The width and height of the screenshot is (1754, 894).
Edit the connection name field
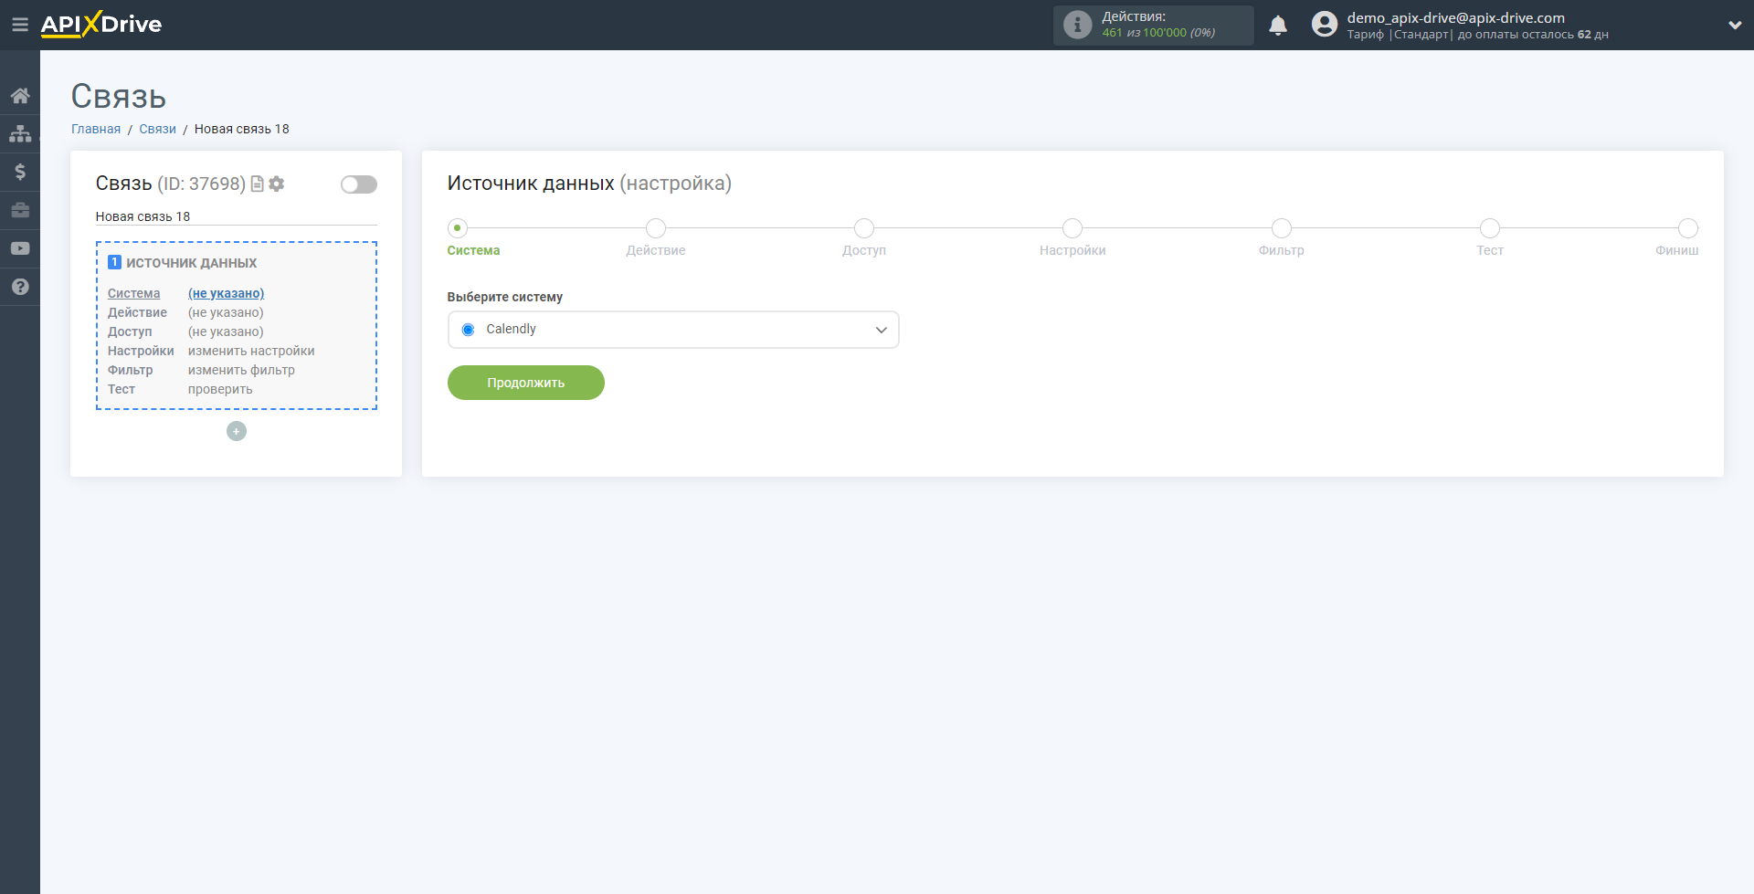click(237, 216)
